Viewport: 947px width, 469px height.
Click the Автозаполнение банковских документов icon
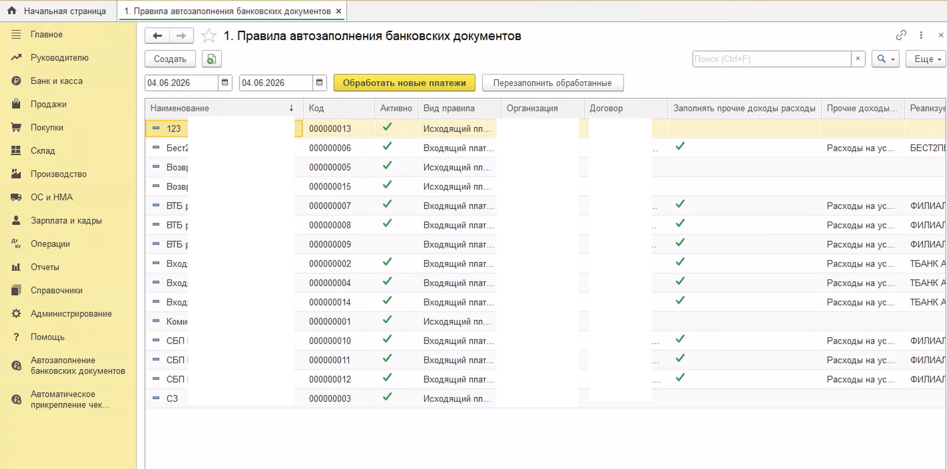pos(16,366)
